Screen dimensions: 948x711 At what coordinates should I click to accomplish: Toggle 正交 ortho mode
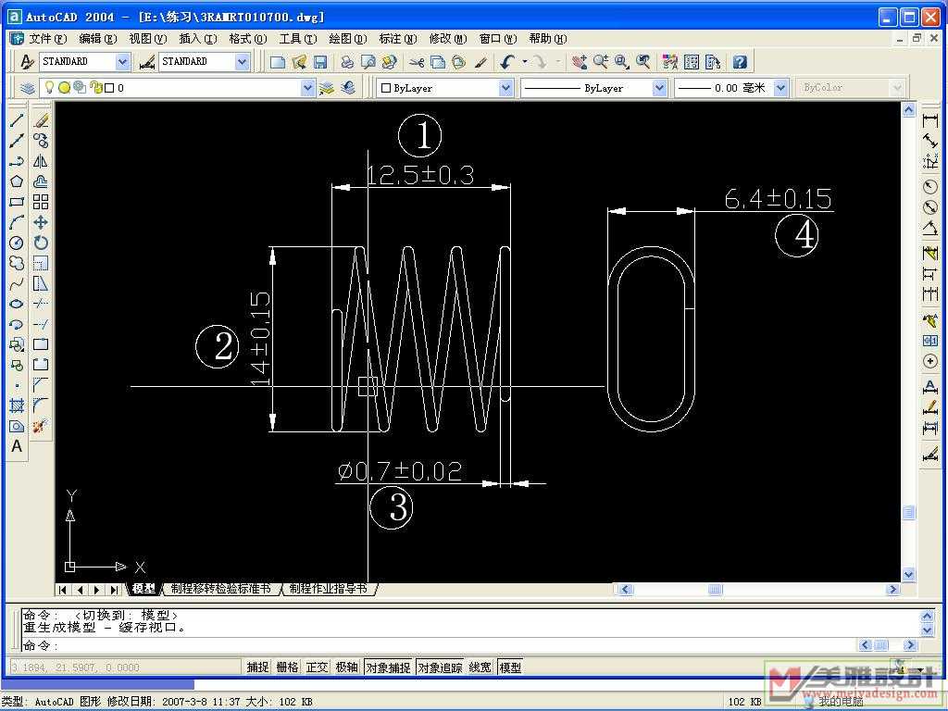pyautogui.click(x=317, y=667)
